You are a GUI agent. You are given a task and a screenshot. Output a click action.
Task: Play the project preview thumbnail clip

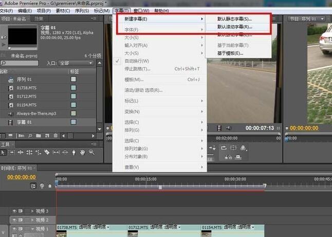point(4,45)
